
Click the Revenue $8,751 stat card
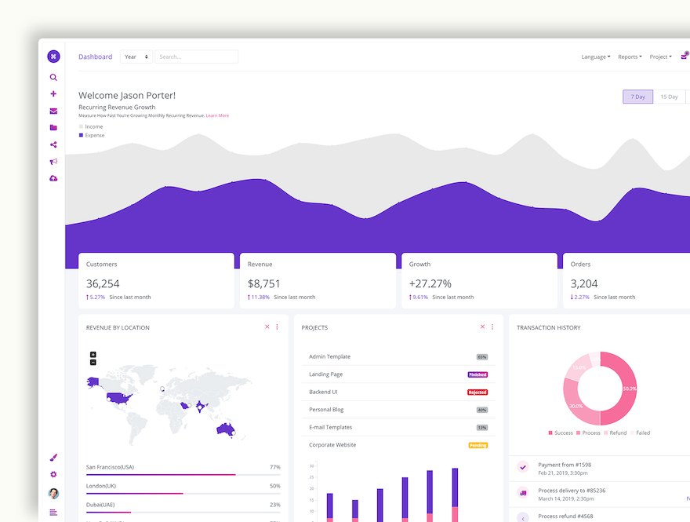[318, 280]
